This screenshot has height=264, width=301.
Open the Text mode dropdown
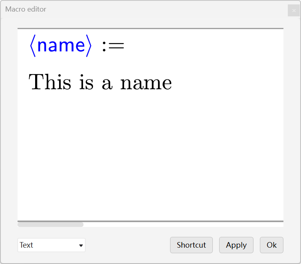tap(51, 245)
